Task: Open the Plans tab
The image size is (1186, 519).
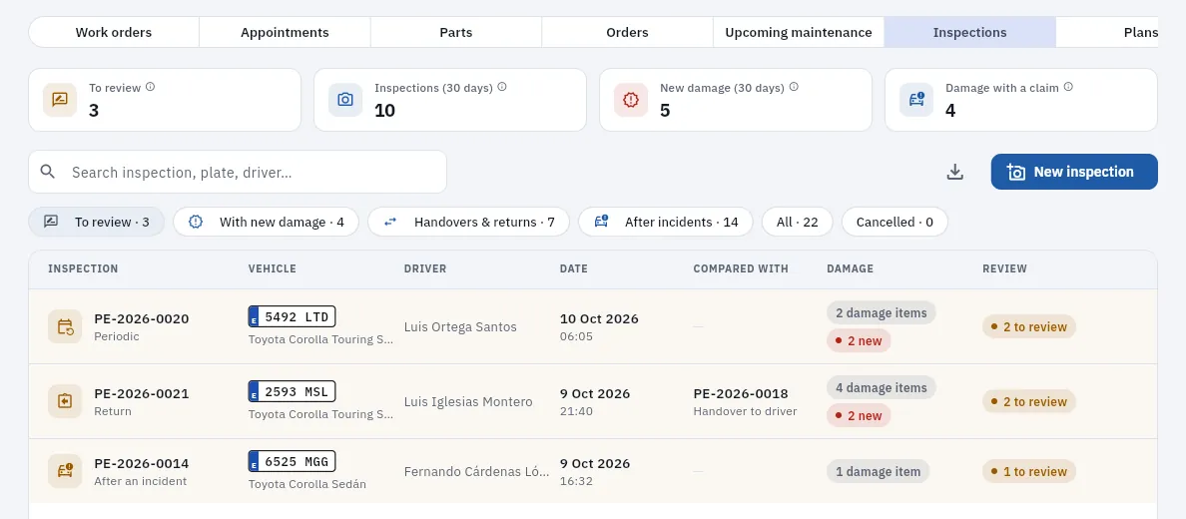Action: (1107, 33)
